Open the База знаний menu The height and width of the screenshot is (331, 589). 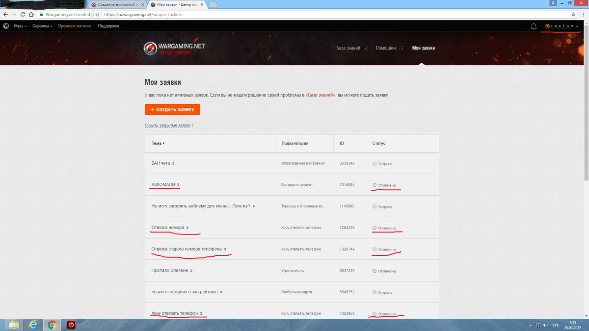tap(348, 48)
